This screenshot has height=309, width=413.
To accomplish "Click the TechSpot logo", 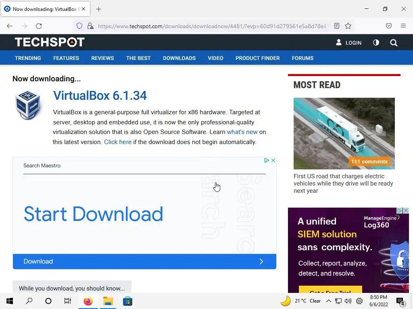I will (x=50, y=42).
